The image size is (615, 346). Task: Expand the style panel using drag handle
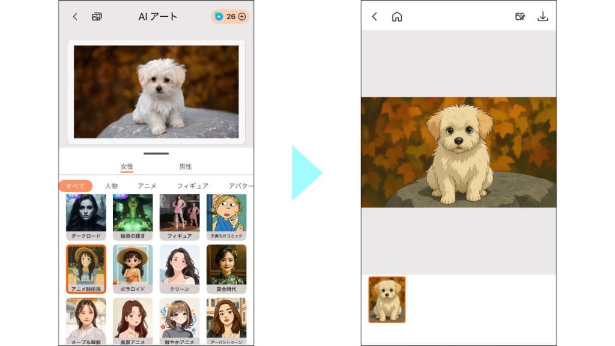pos(156,154)
